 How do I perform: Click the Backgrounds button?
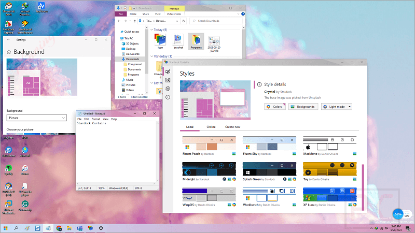(x=302, y=106)
